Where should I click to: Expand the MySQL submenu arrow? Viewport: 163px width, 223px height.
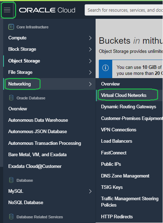90,191
